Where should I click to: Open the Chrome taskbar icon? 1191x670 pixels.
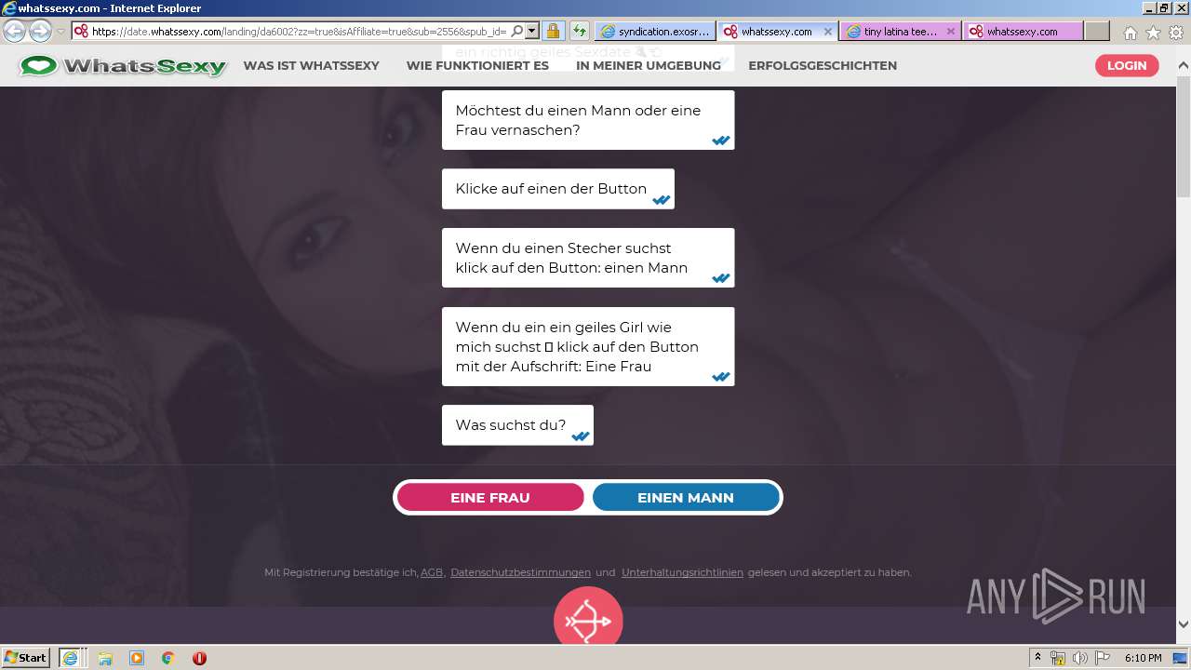(x=168, y=658)
